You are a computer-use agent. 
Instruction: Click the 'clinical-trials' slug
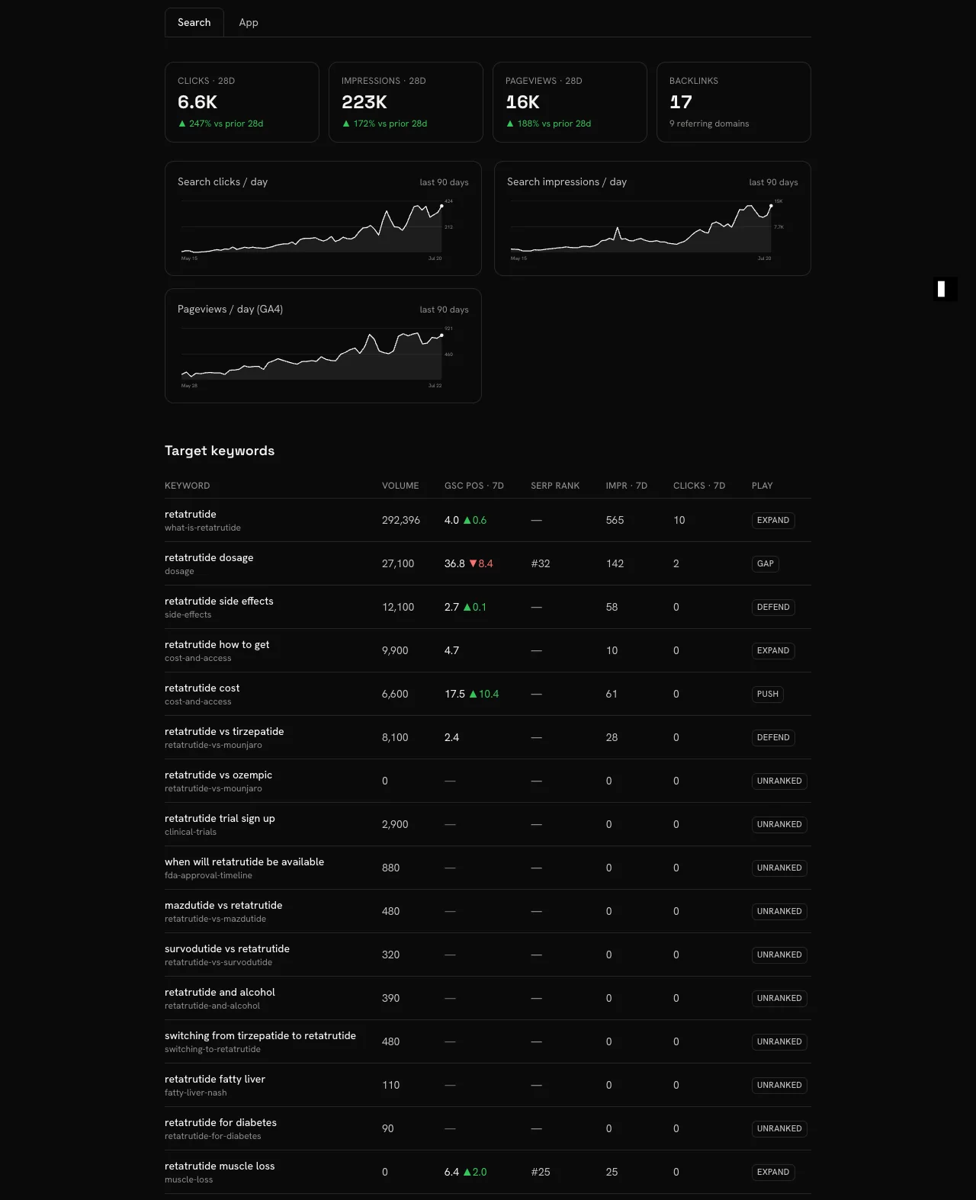coord(191,832)
